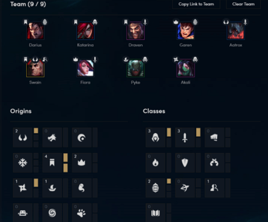Viewport: 268px width, 222px height.
Task: Select the Ninja shuriken origin icon
Action: tap(23, 188)
